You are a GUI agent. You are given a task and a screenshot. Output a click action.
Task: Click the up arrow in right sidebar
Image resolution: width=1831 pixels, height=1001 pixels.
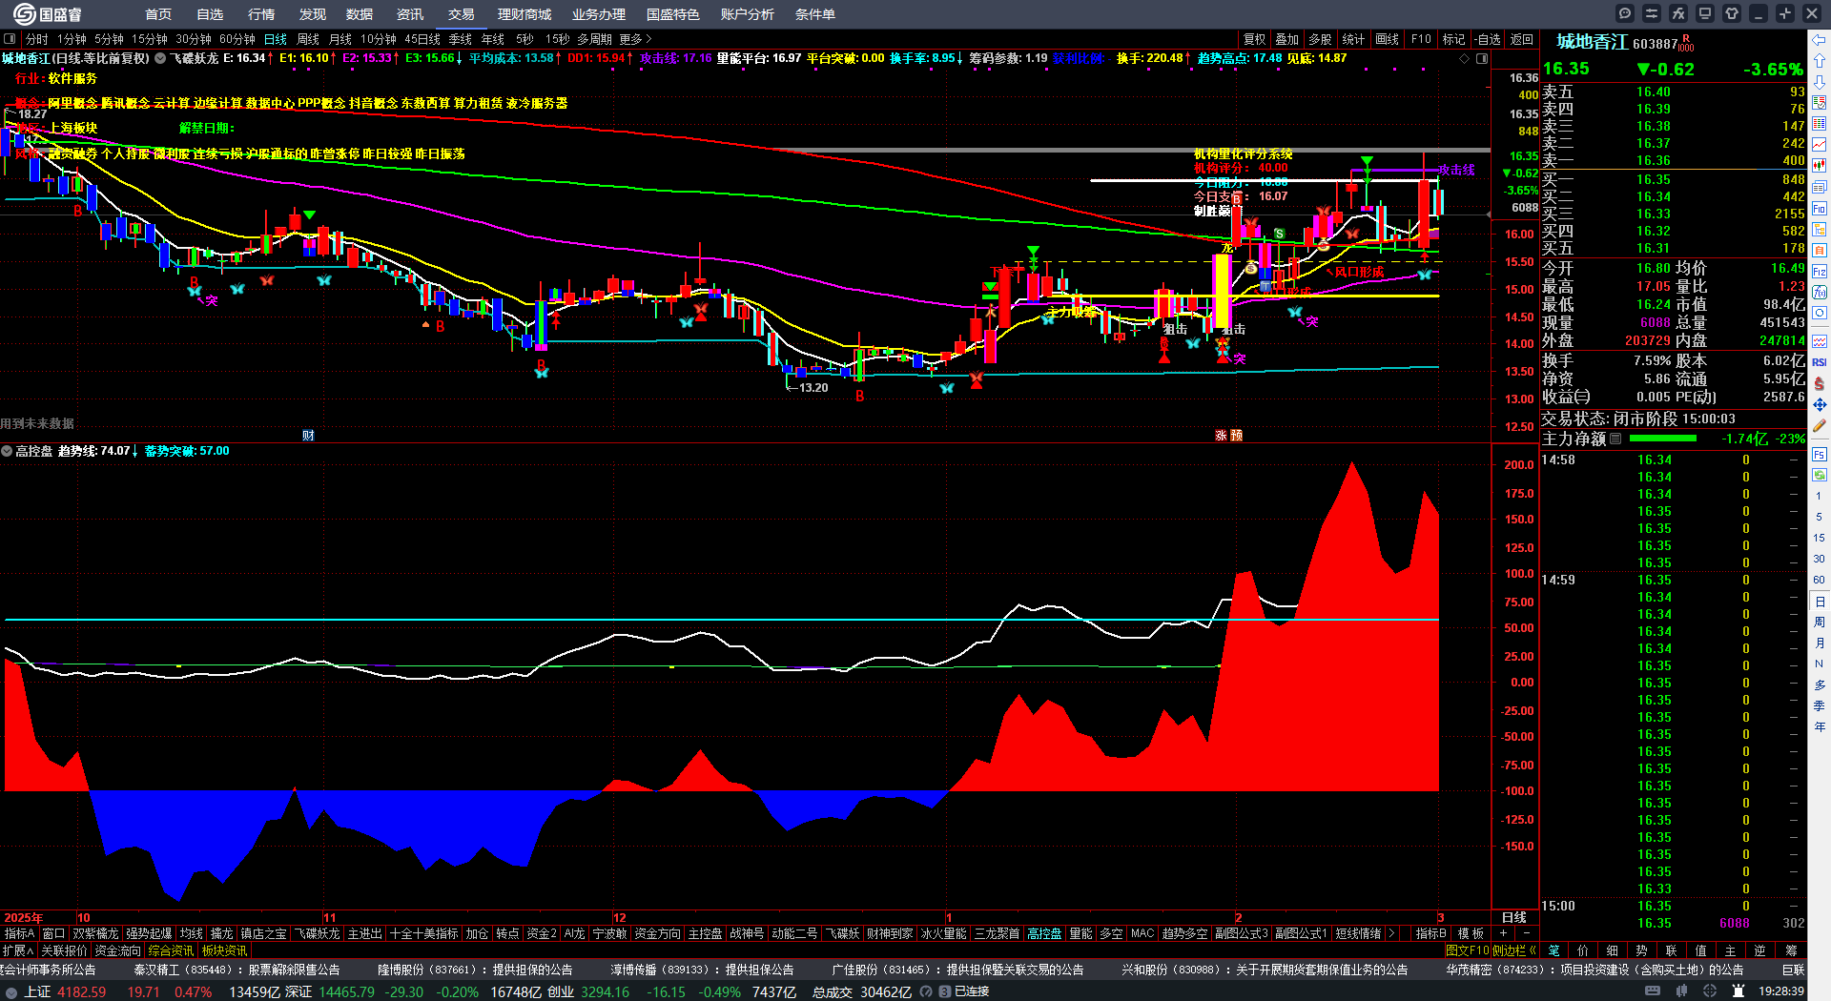[x=1820, y=60]
